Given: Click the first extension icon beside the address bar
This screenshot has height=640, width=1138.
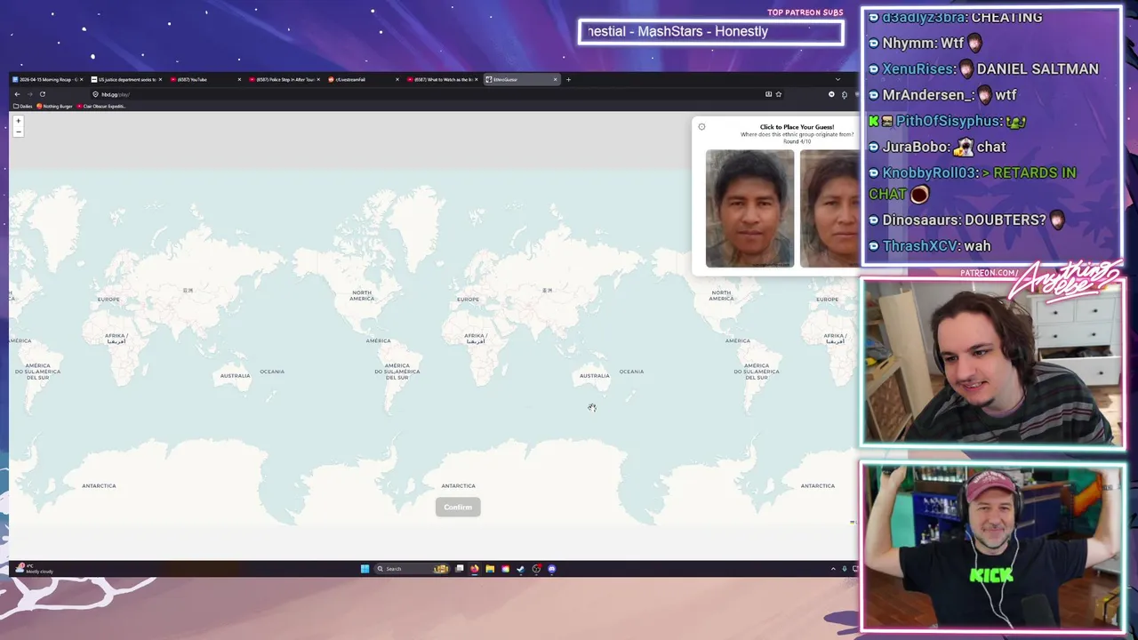Looking at the screenshot, I should 831,94.
